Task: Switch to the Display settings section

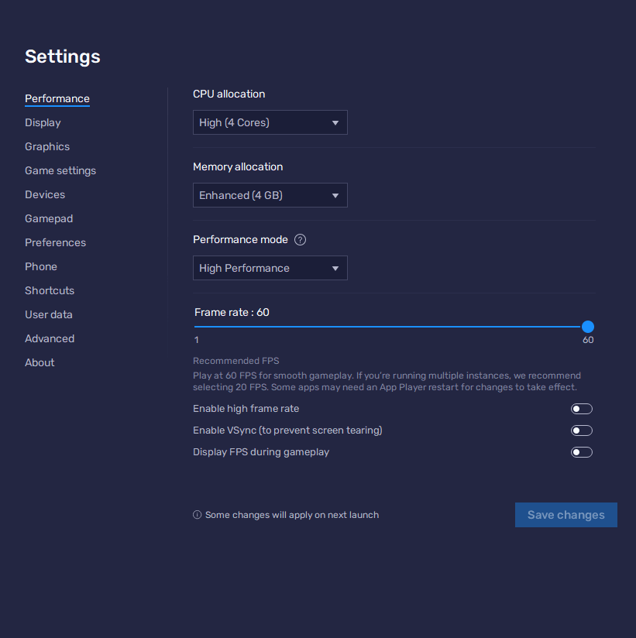Action: 43,122
